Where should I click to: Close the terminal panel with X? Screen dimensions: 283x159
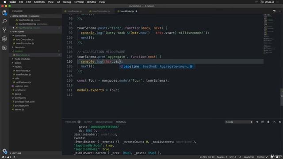(x=280, y=122)
